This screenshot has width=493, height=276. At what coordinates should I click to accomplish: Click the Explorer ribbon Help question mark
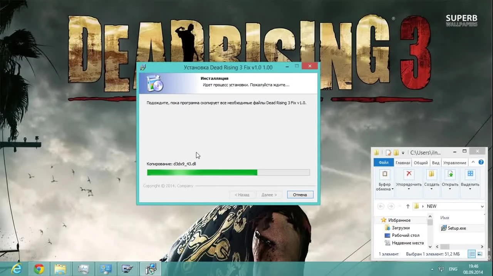(x=480, y=162)
